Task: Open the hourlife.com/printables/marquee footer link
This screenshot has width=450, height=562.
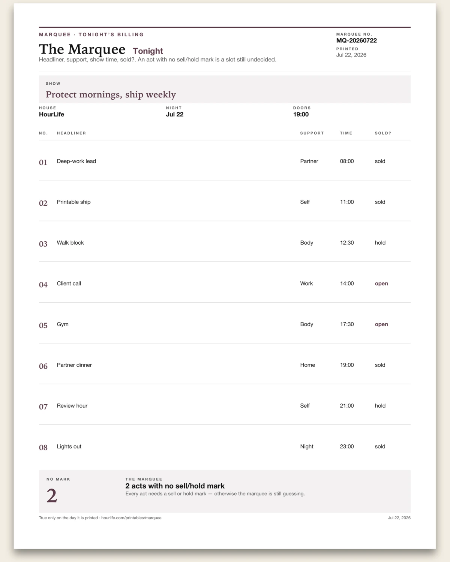Action: (x=131, y=518)
